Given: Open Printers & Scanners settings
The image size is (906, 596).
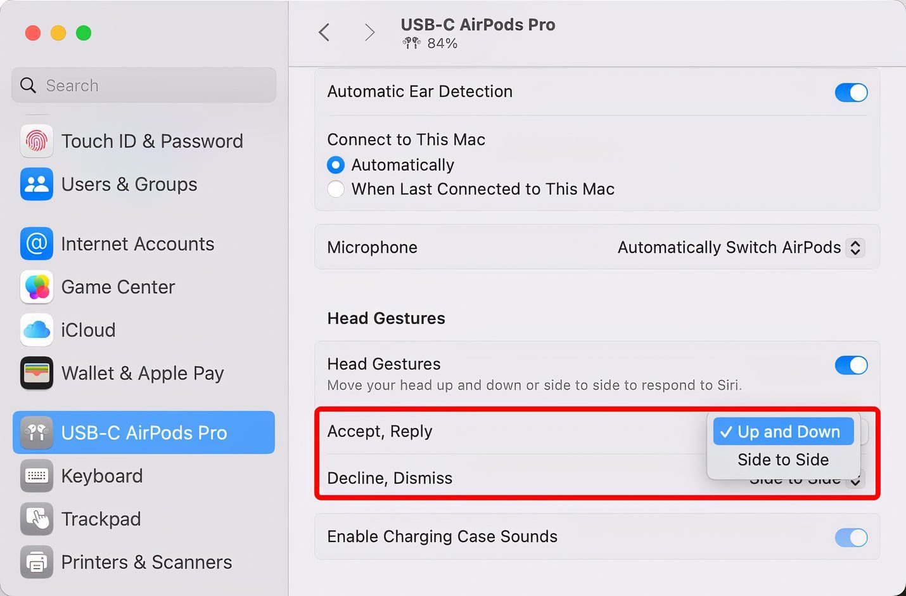Looking at the screenshot, I should click(146, 562).
